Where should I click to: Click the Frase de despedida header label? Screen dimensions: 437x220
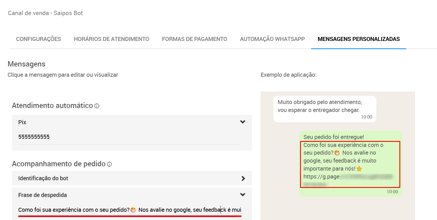[42, 195]
